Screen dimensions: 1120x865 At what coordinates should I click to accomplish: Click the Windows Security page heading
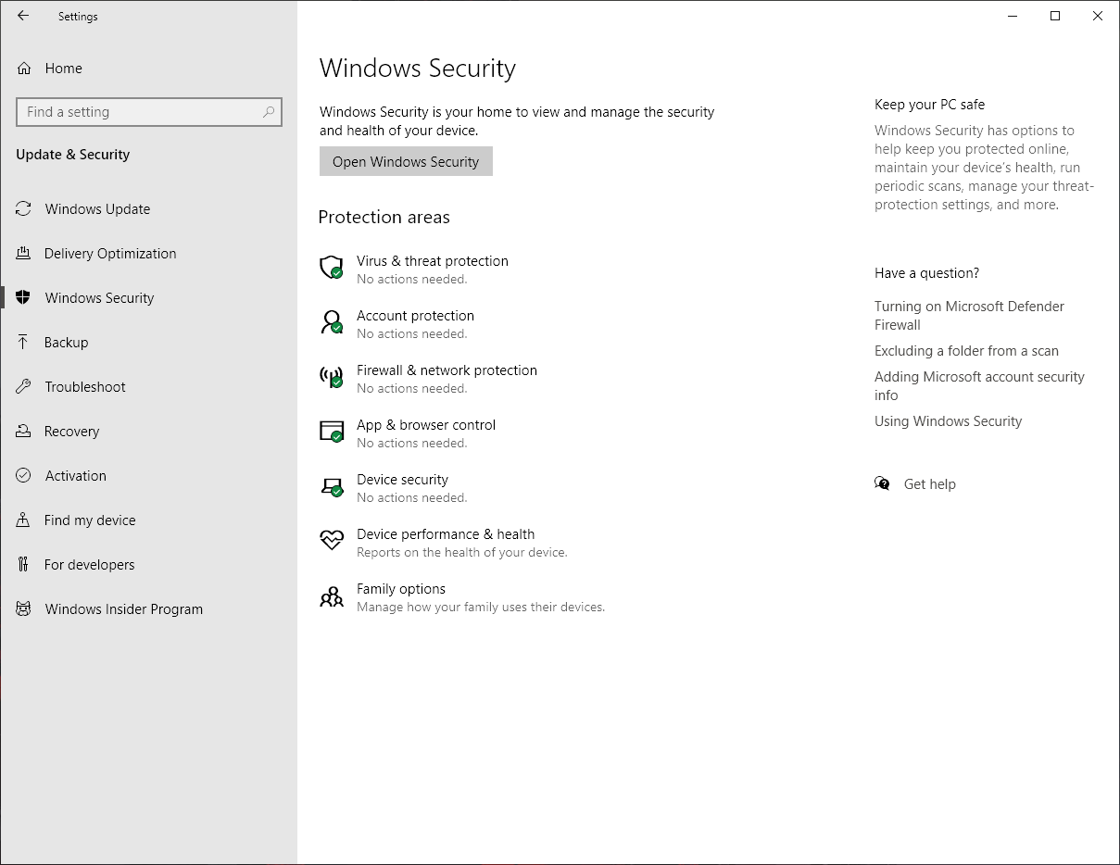click(417, 69)
